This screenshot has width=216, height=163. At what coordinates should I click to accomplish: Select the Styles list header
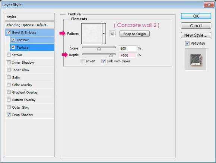(x=30, y=17)
